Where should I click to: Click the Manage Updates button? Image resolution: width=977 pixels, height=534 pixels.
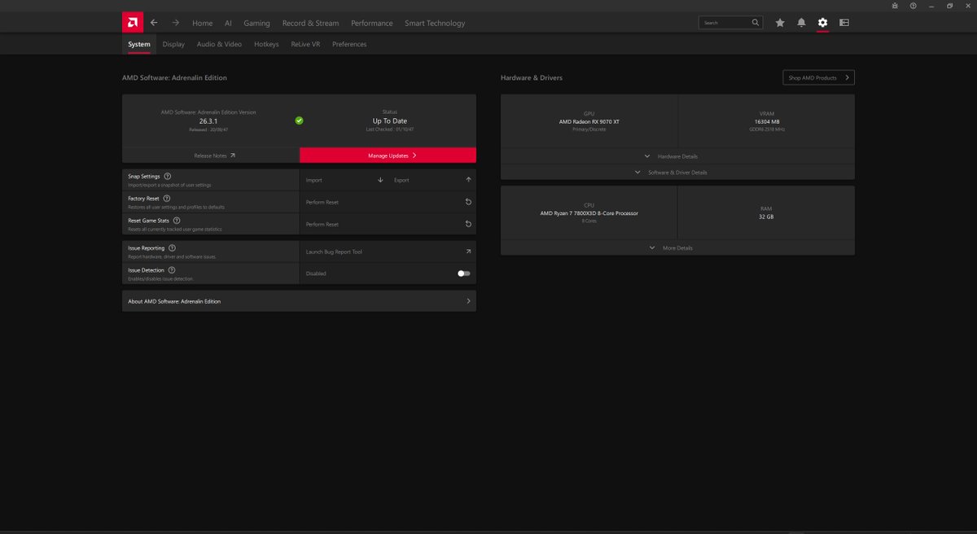388,155
